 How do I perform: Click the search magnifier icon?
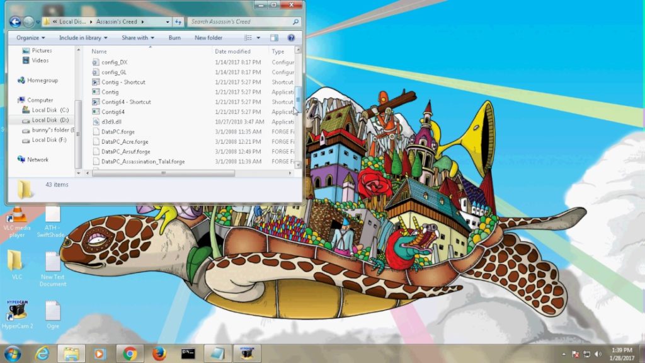pos(296,22)
